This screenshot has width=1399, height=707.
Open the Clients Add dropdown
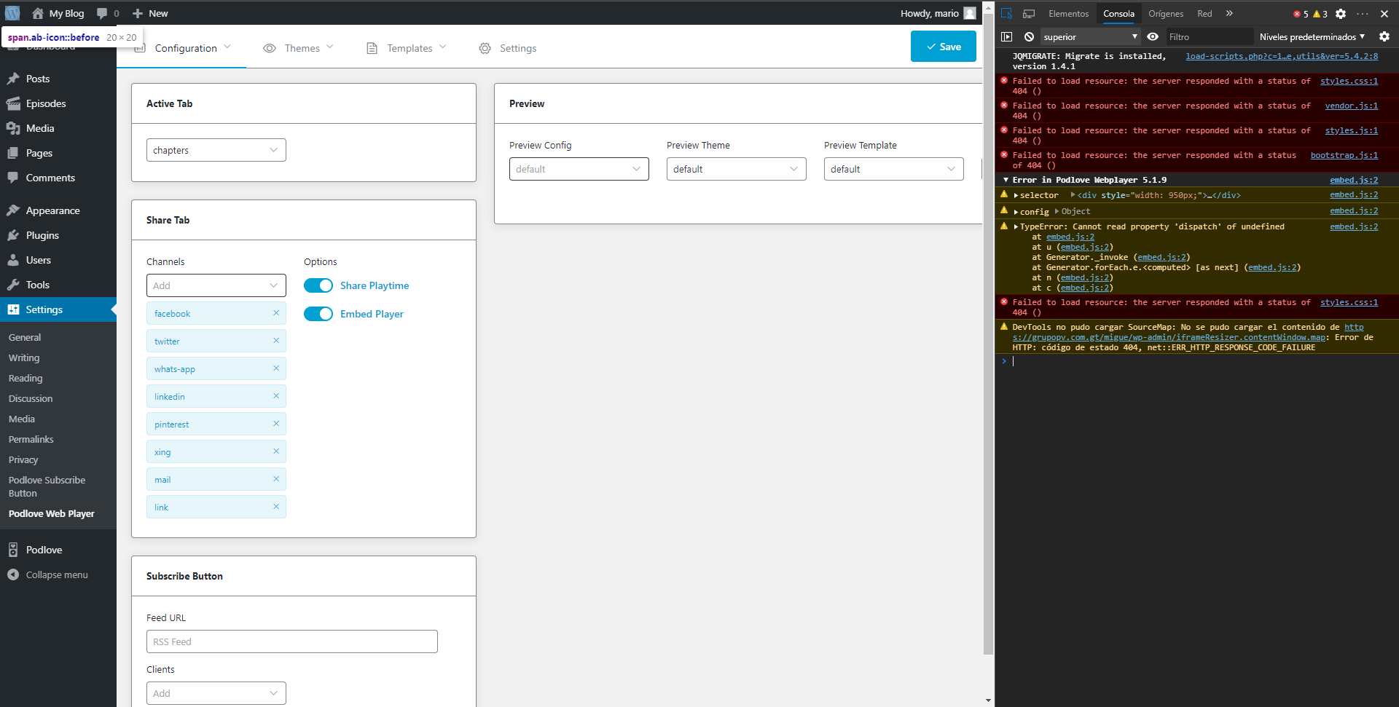click(x=216, y=693)
